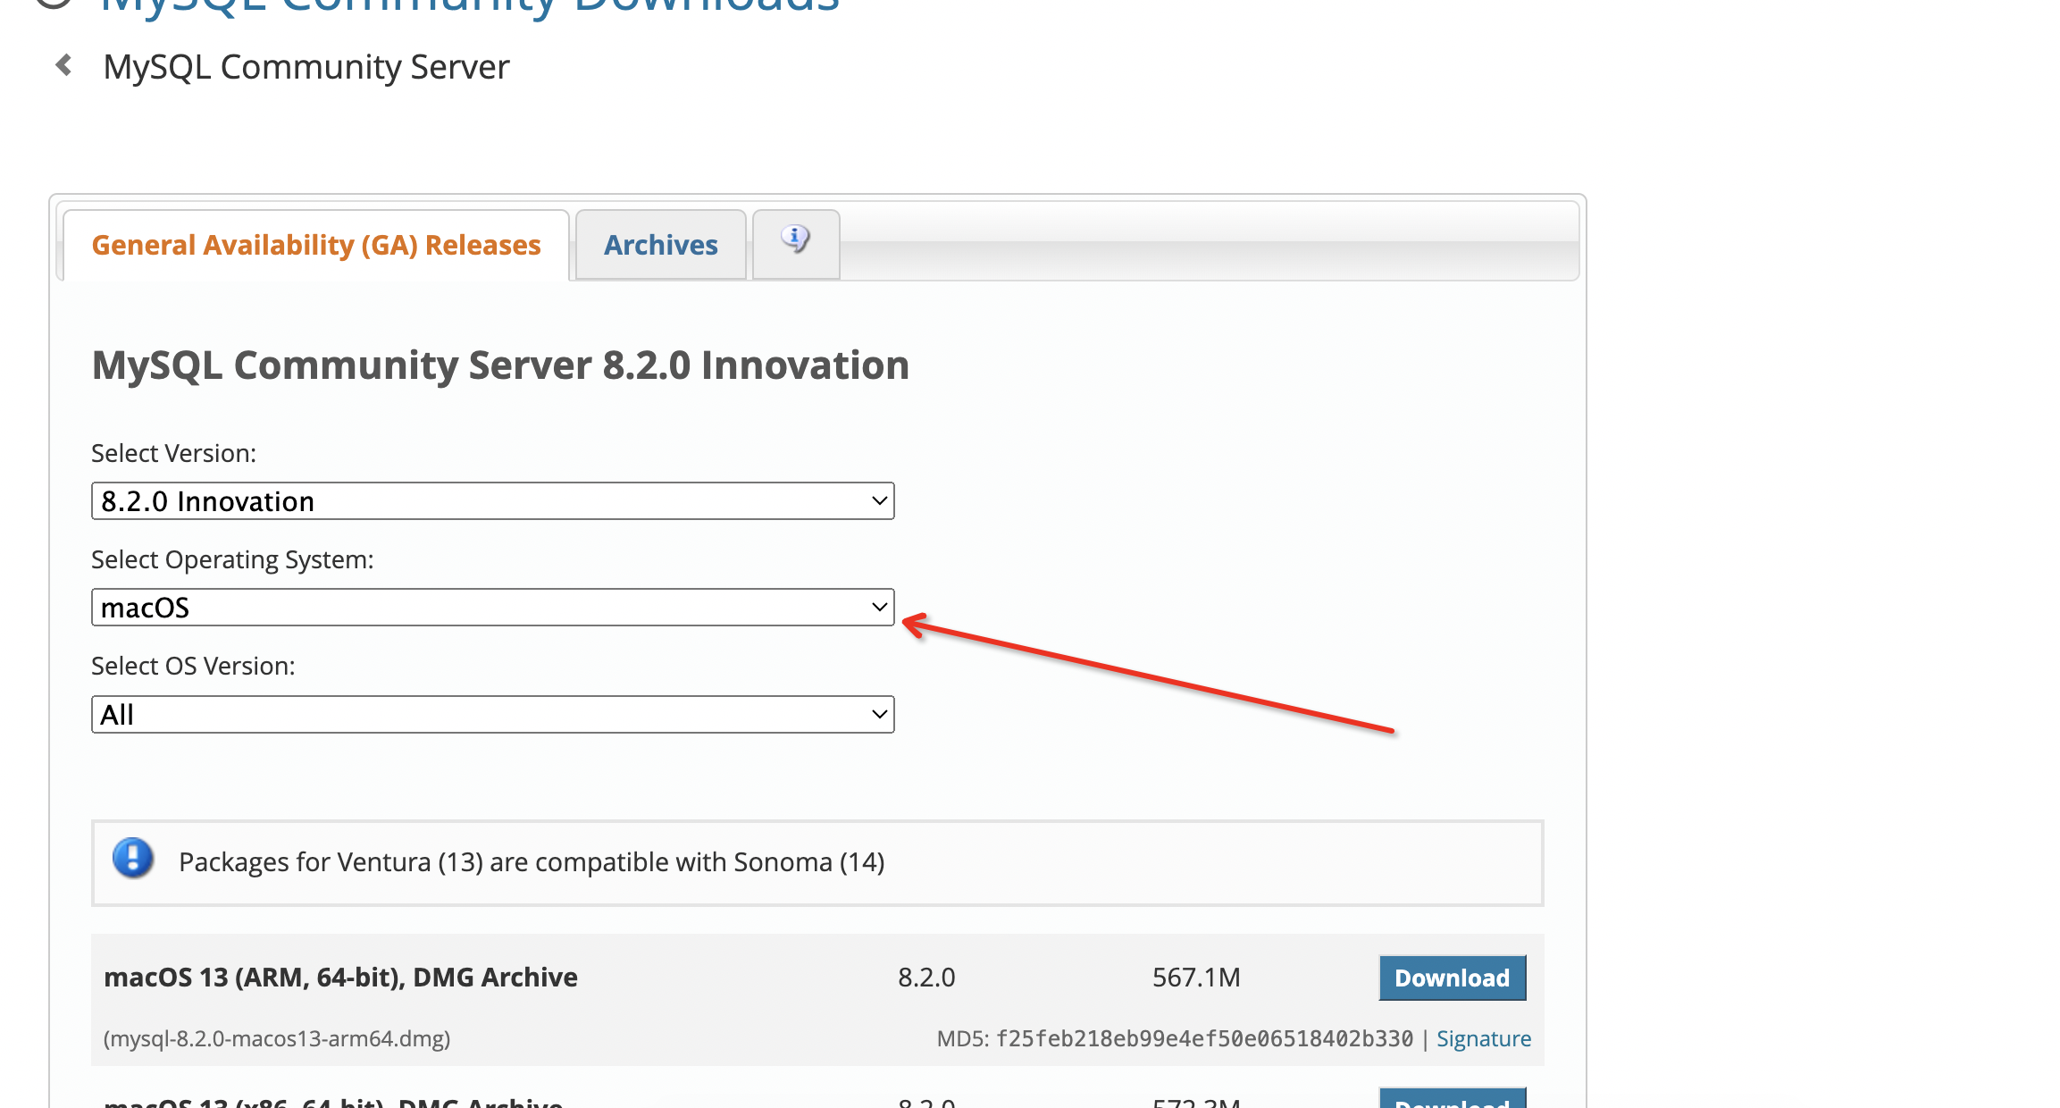Open the Signature link for ARM package
The width and height of the screenshot is (2060, 1108).
pyautogui.click(x=1483, y=1038)
